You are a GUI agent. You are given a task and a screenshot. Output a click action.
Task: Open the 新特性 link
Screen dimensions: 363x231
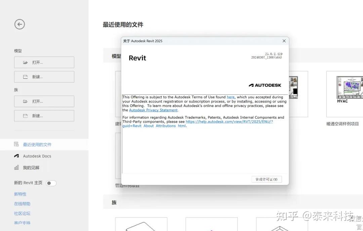(20, 194)
